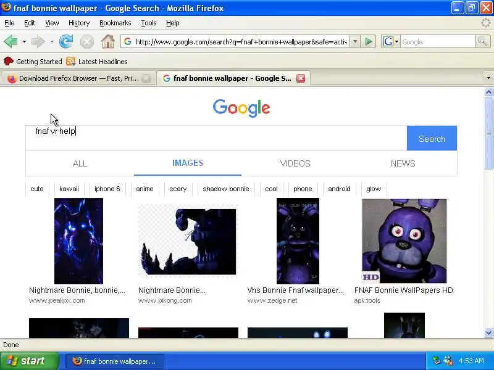This screenshot has width=494, height=370.
Task: Click the 4:53 AM taskbar clock
Action: 471,361
